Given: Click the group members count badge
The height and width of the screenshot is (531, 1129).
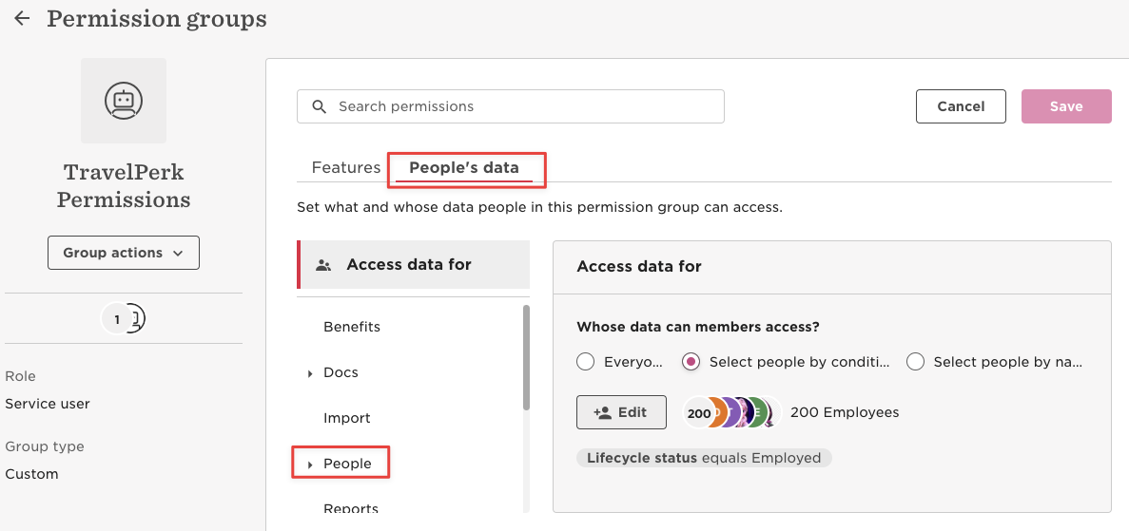Looking at the screenshot, I should [123, 319].
